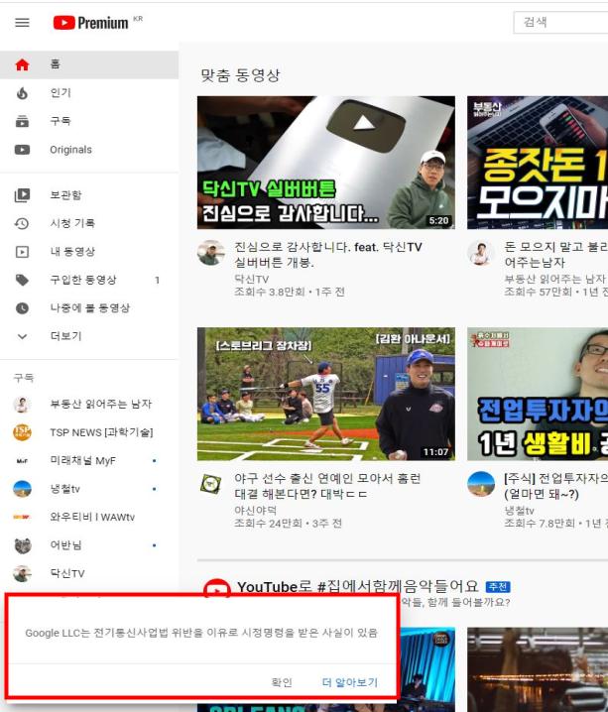This screenshot has width=608, height=712.
Task: Open the hamburger guide menu
Action: (x=22, y=23)
